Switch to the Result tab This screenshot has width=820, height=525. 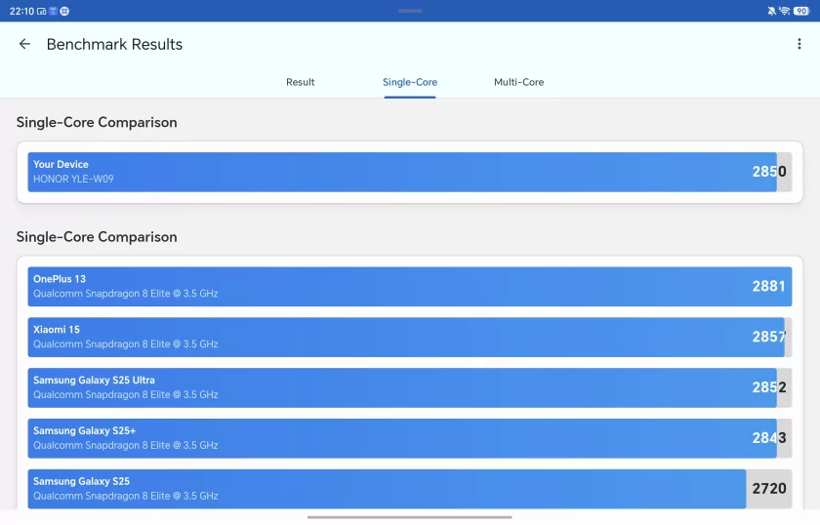(301, 82)
